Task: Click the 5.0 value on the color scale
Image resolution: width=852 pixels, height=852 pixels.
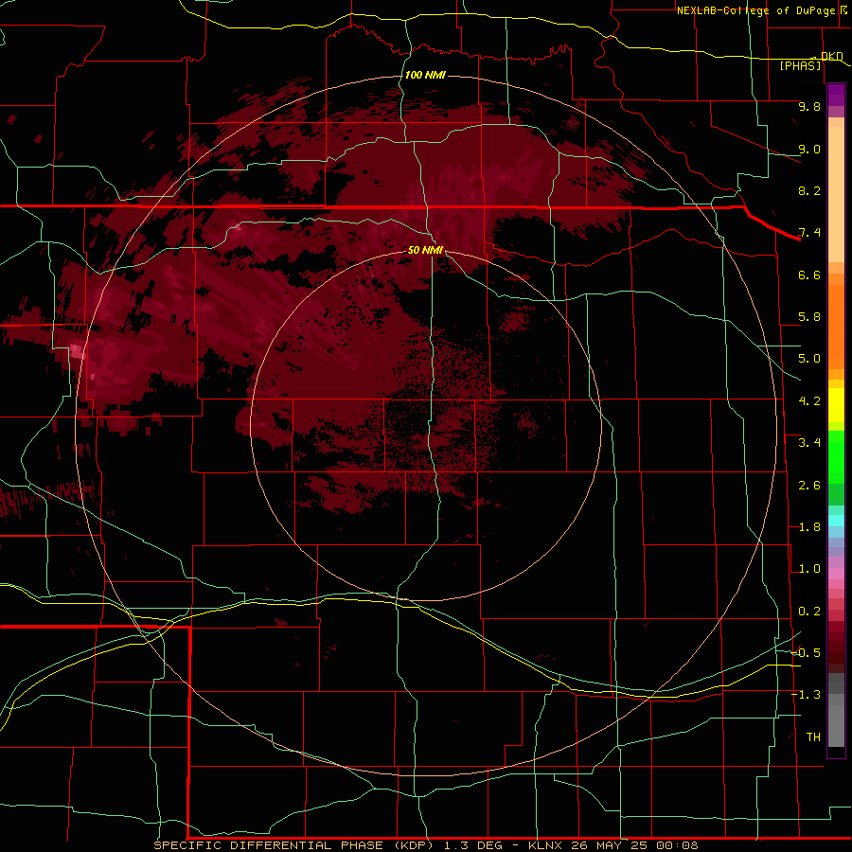Action: point(809,359)
